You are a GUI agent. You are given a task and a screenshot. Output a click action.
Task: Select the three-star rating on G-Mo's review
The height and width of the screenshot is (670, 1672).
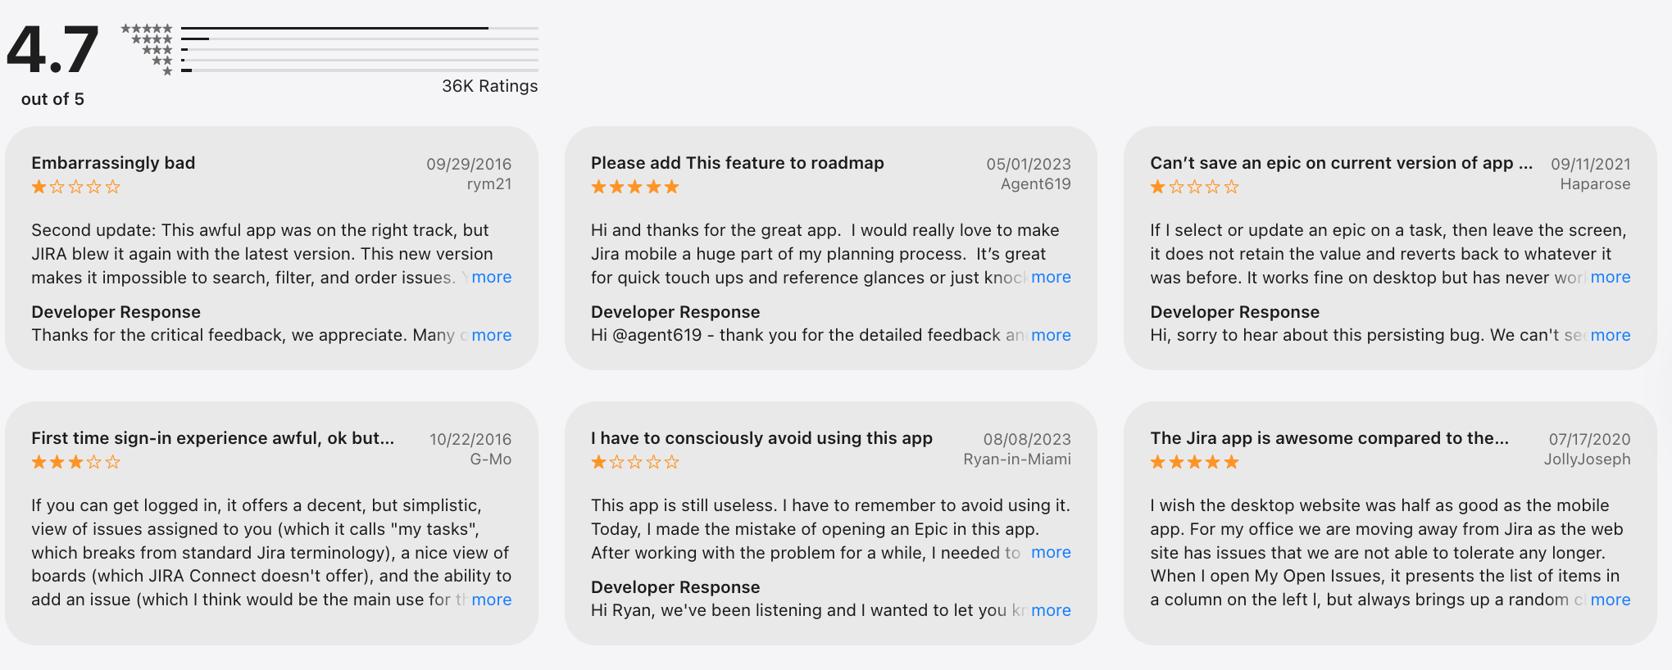pyautogui.click(x=75, y=462)
